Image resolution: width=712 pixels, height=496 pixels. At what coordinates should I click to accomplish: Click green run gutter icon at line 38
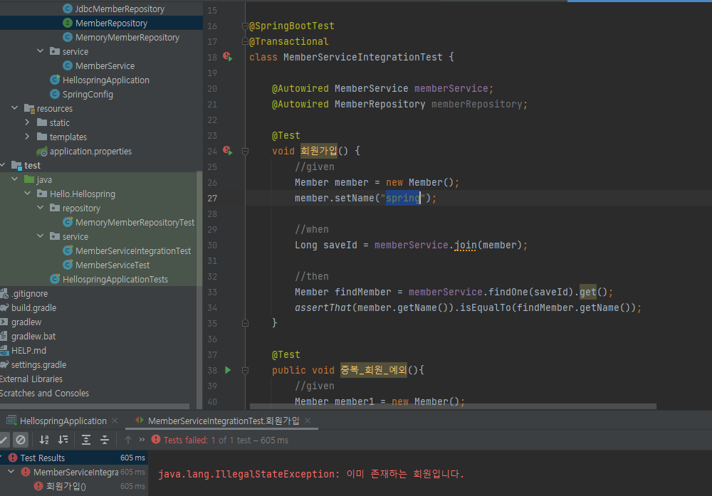tap(228, 370)
